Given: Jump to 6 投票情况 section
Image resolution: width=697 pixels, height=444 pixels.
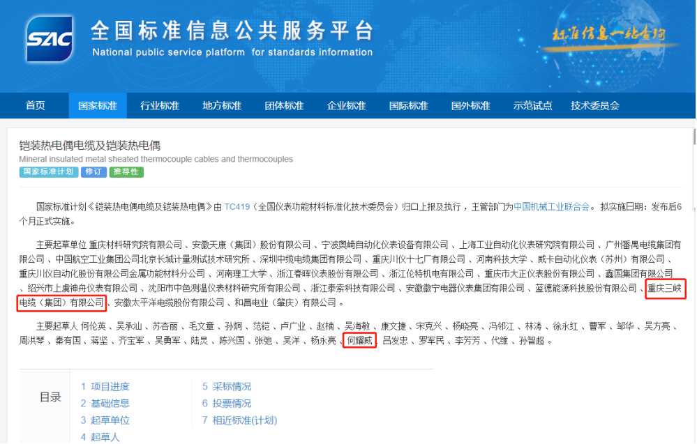Looking at the screenshot, I should (227, 404).
